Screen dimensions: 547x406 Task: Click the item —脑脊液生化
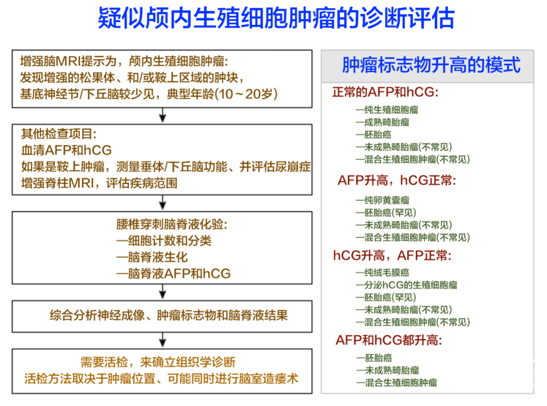point(152,257)
